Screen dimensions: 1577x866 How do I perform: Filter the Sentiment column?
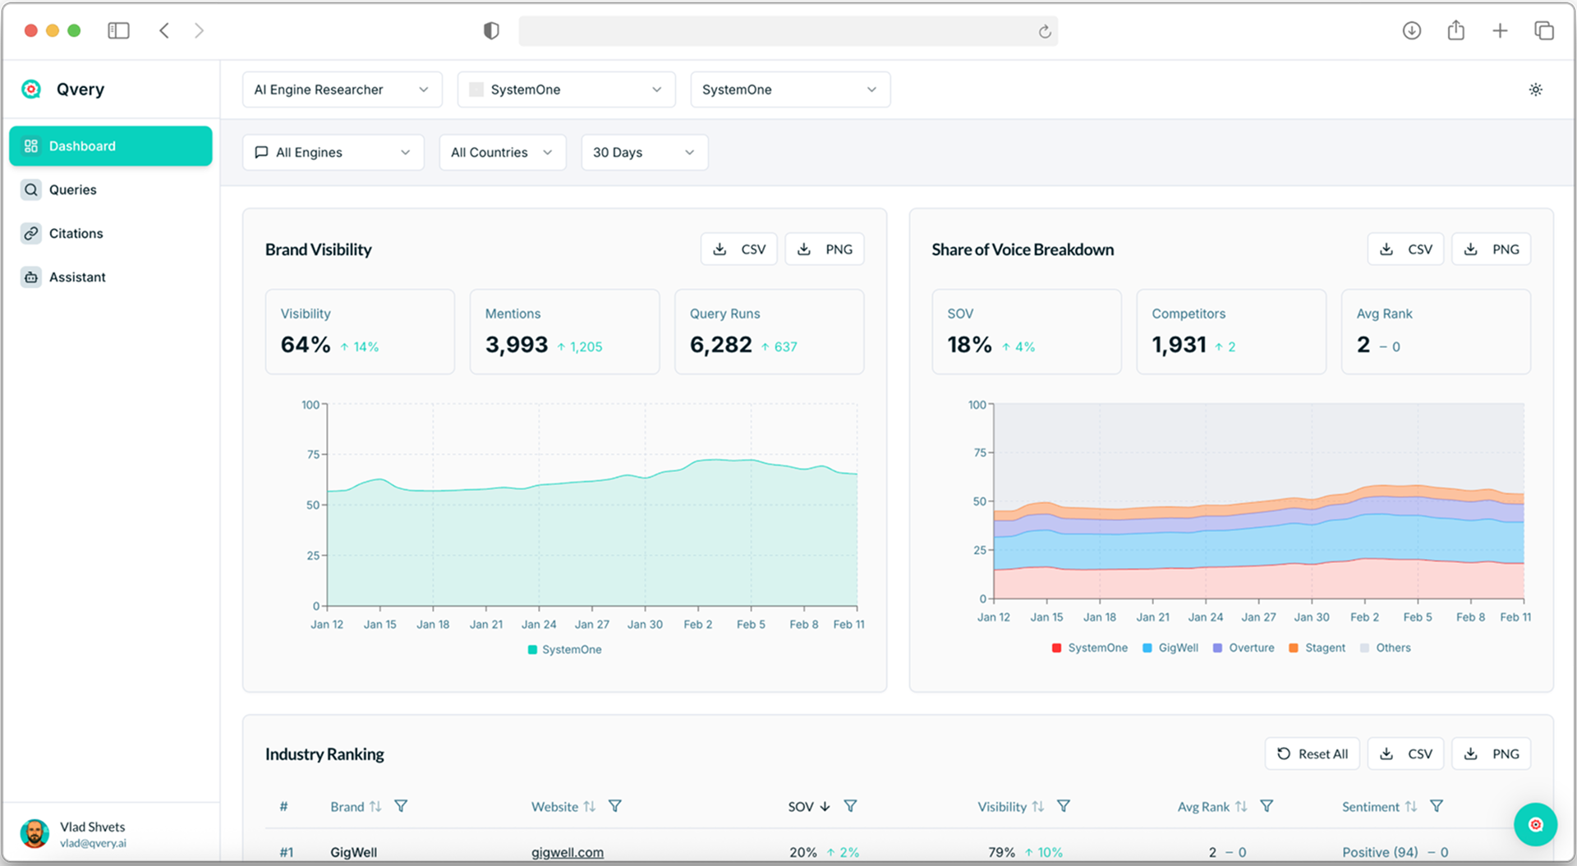pos(1437,806)
